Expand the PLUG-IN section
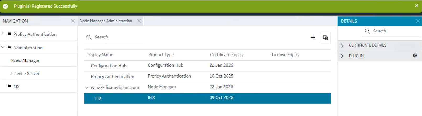This screenshot has height=116, width=422. (x=342, y=56)
